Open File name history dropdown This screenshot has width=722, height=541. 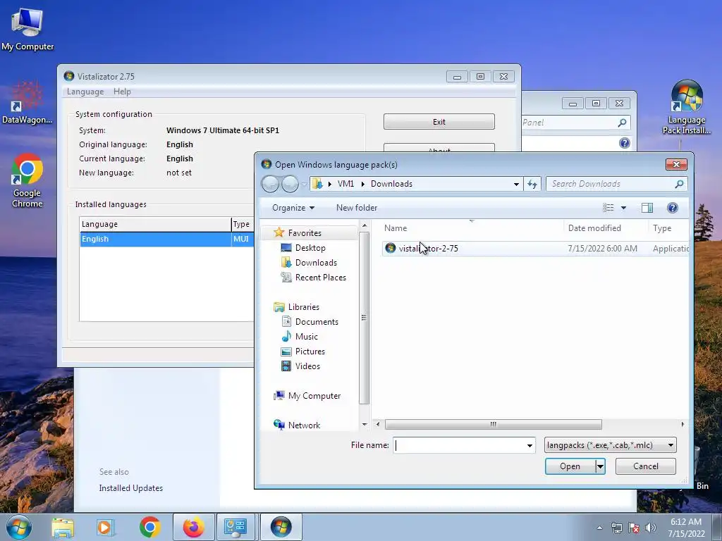tap(530, 445)
